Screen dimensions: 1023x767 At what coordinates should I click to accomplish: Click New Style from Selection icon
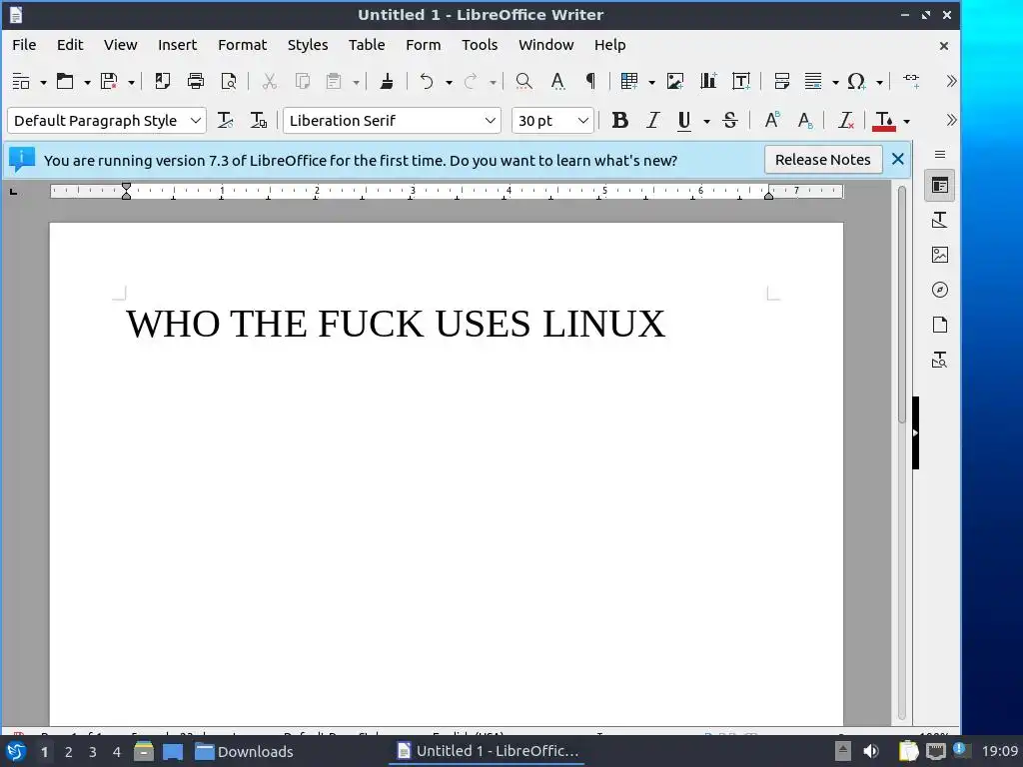tap(259, 120)
